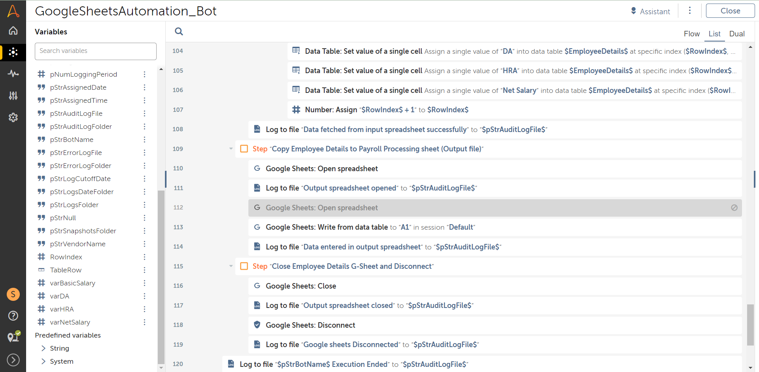
Task: Collapse the 'Copy Employee Details' step arrow
Action: coord(231,149)
